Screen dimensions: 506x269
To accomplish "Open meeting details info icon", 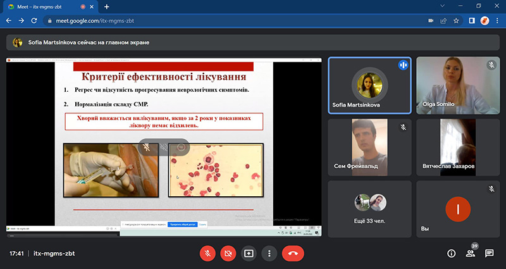I will tap(451, 253).
